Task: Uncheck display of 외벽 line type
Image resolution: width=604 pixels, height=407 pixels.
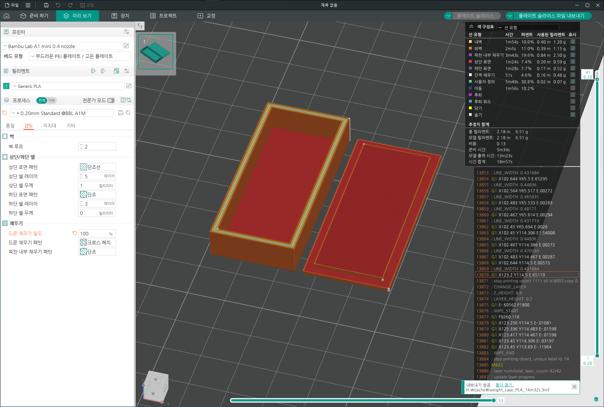Action: 573,48
